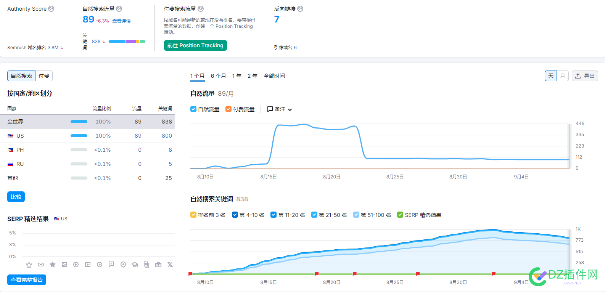Click the US flag in country table
This screenshot has width=605, height=292.
pos(10,136)
